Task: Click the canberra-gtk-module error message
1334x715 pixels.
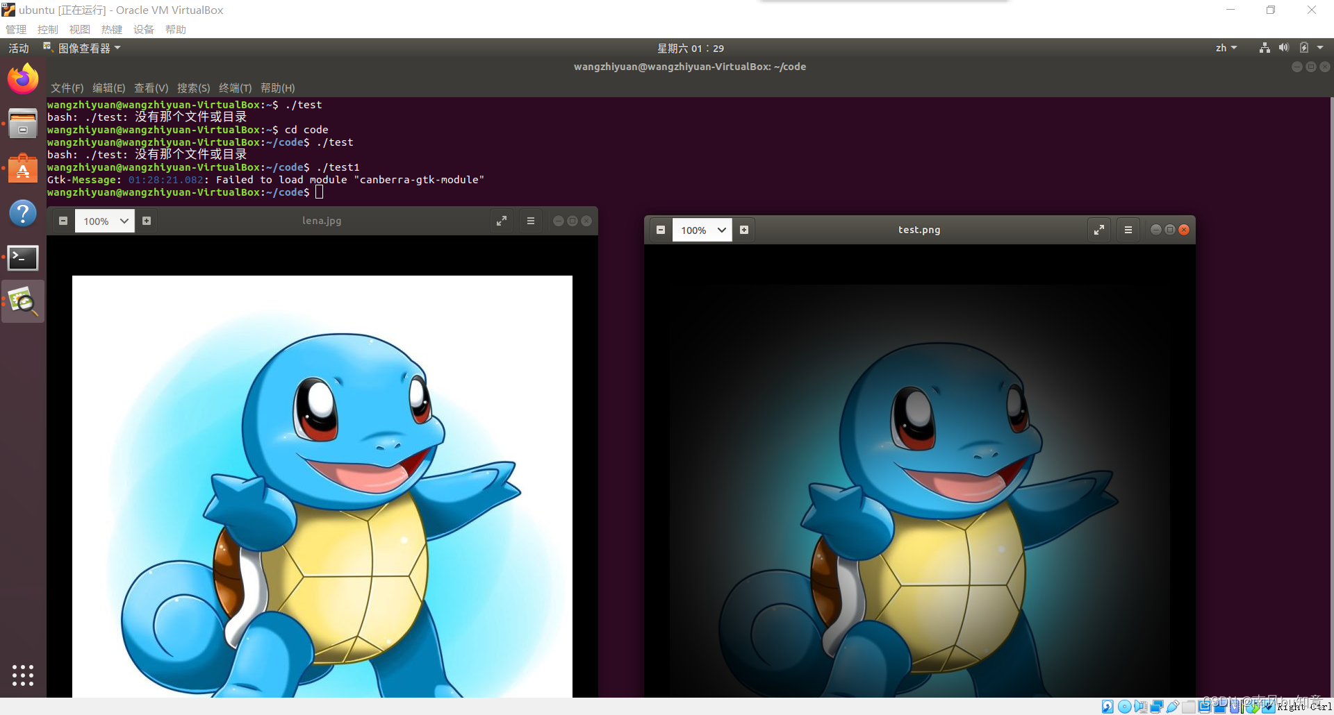Action: point(265,180)
